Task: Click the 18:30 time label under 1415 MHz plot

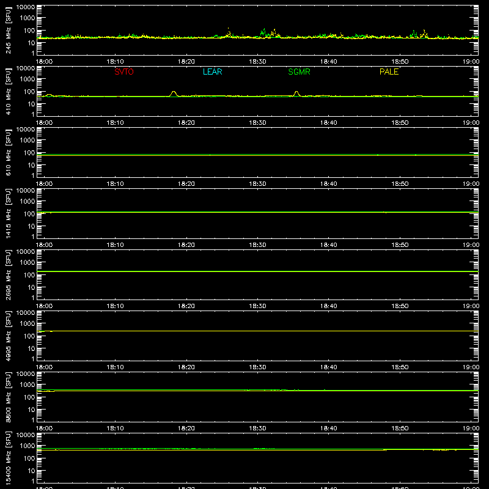Action: (257, 245)
